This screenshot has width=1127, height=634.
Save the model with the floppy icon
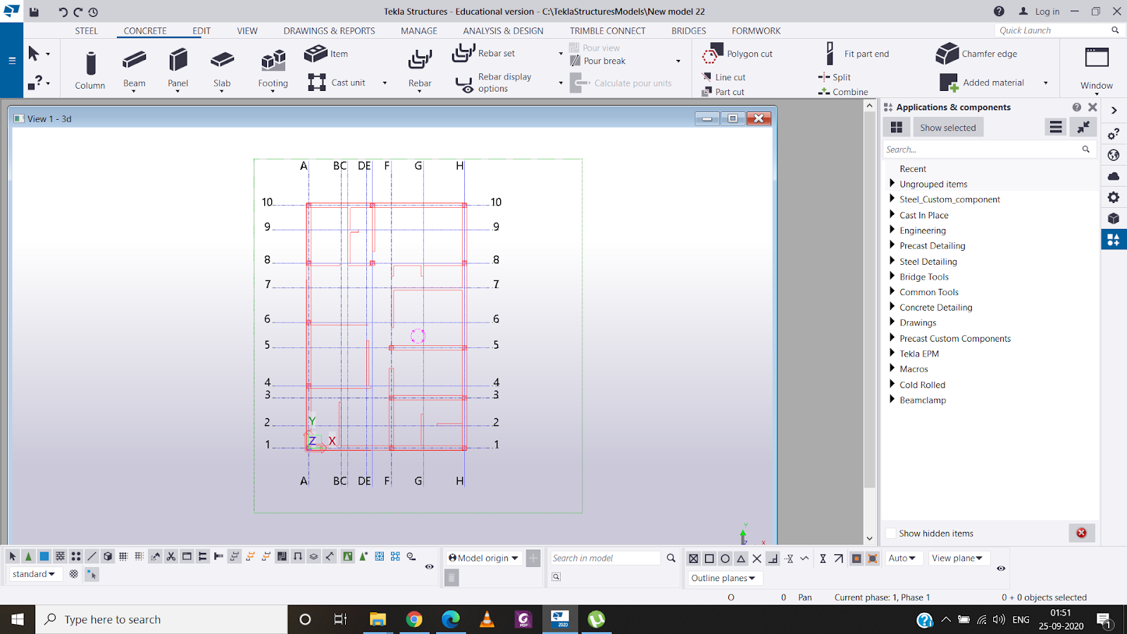[34, 11]
